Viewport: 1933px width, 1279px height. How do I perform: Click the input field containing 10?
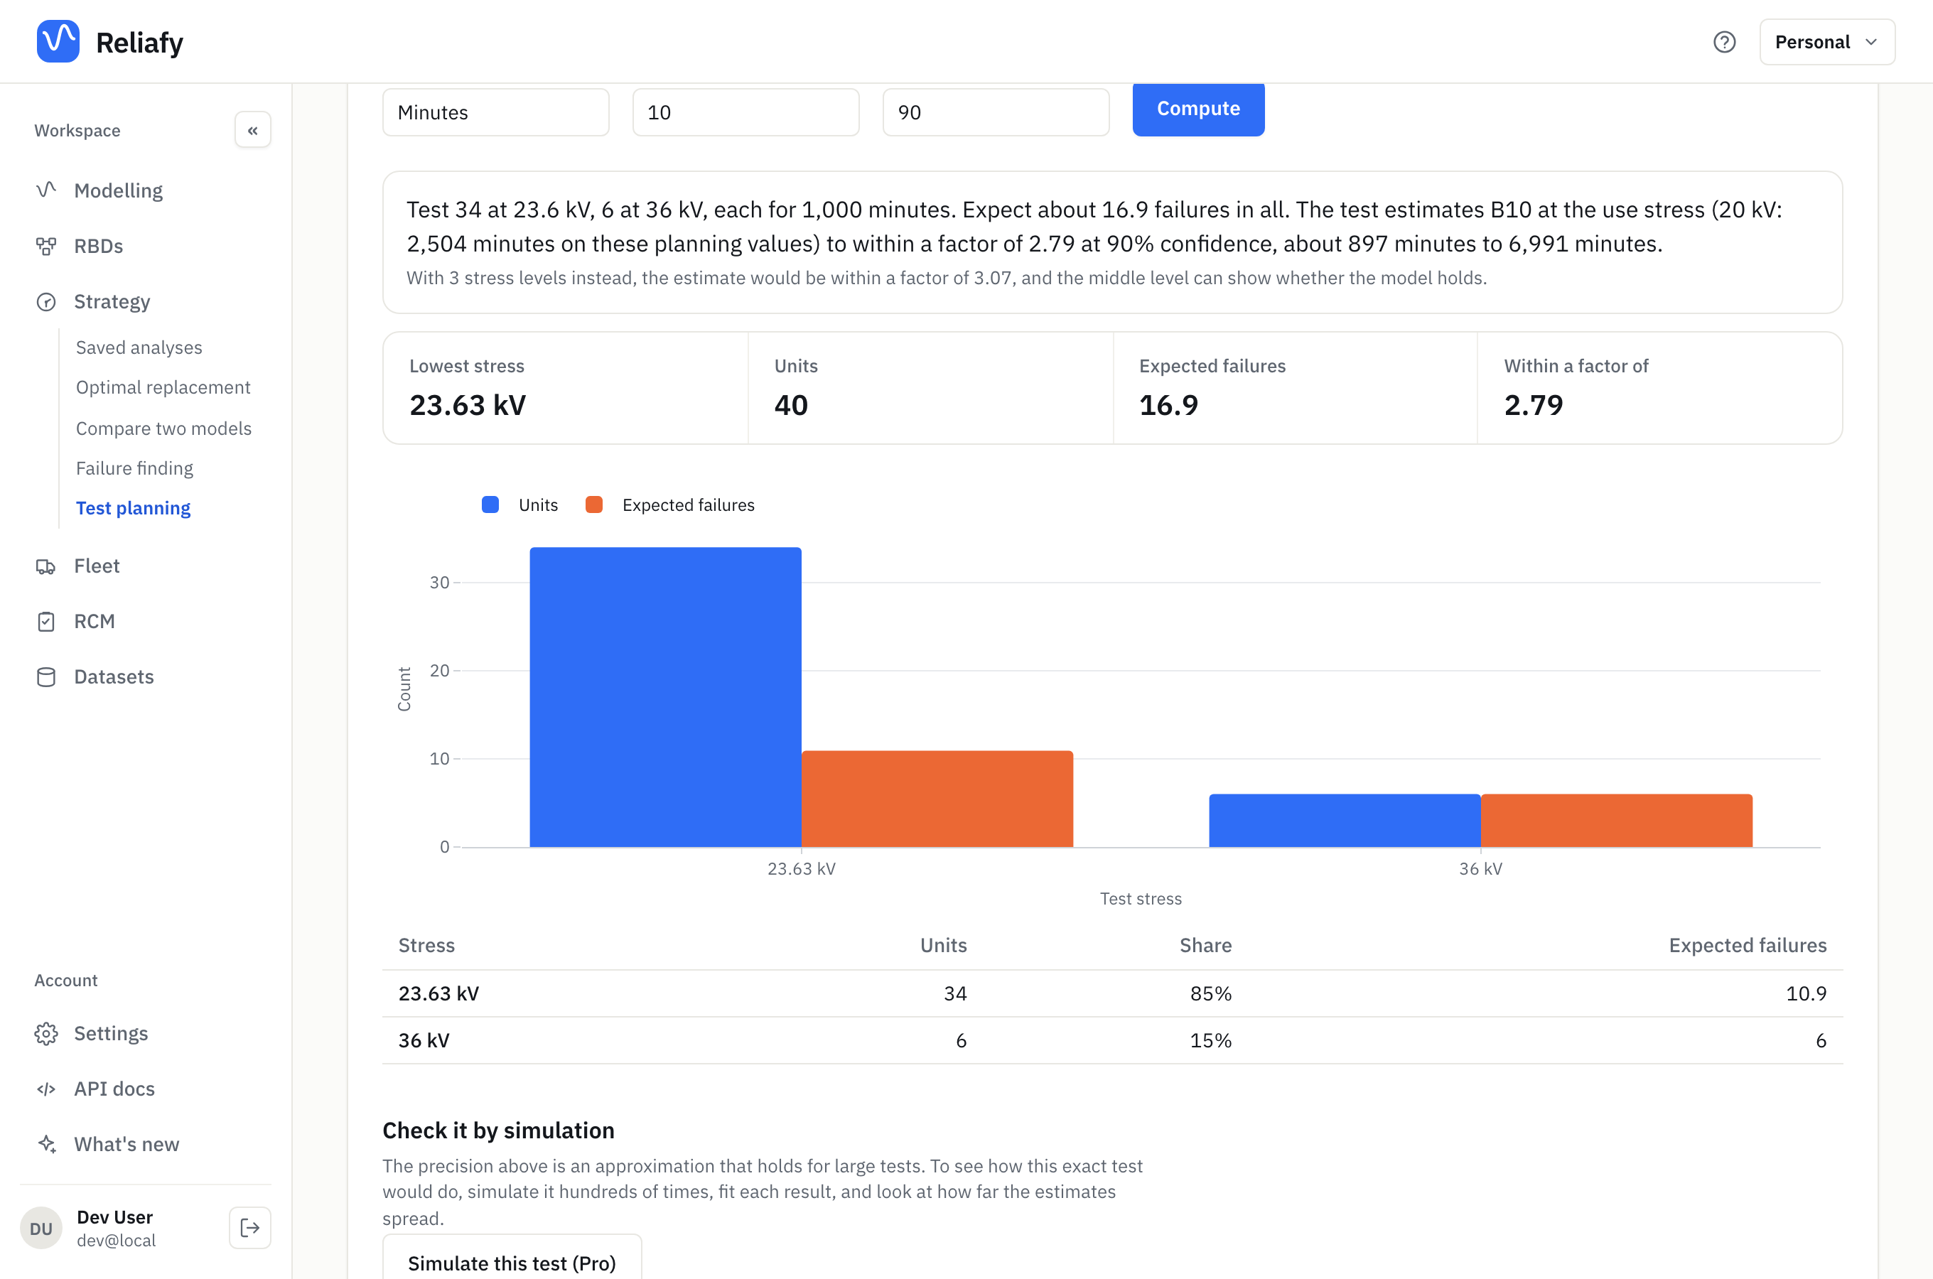pyautogui.click(x=745, y=112)
